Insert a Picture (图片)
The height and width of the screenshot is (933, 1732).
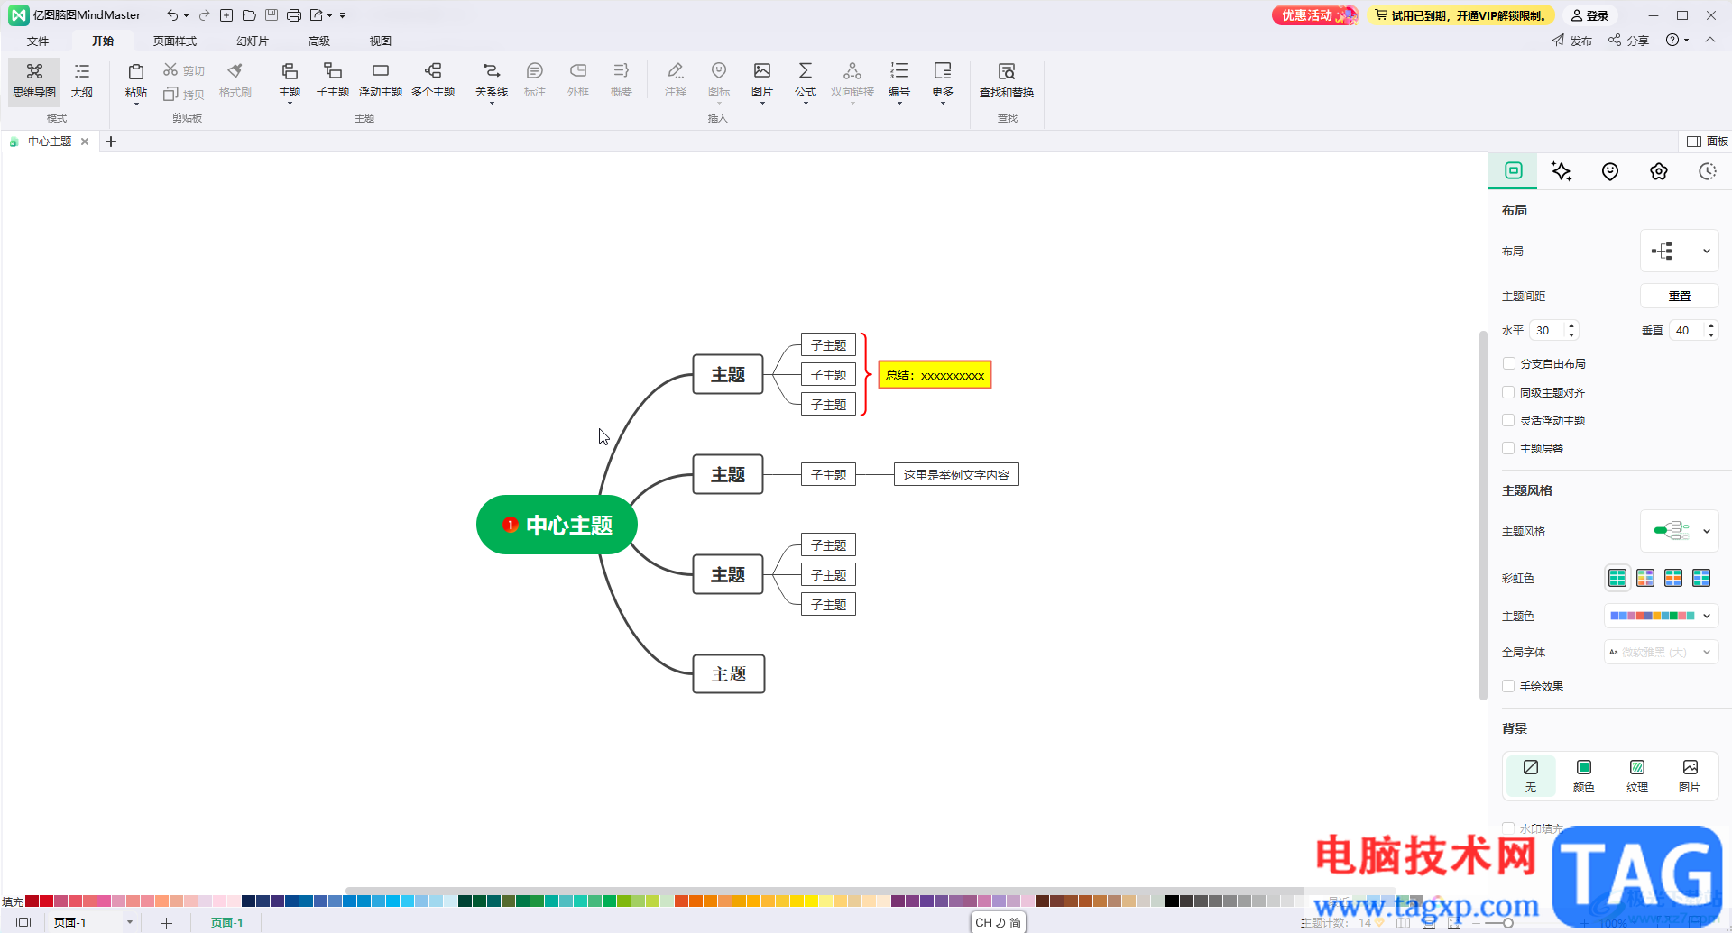tap(762, 80)
